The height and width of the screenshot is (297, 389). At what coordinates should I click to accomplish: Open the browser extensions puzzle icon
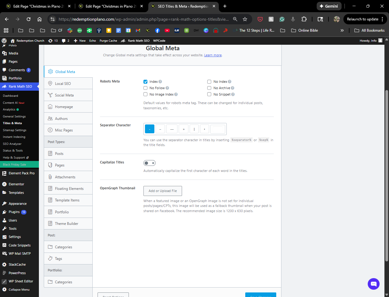(304, 19)
